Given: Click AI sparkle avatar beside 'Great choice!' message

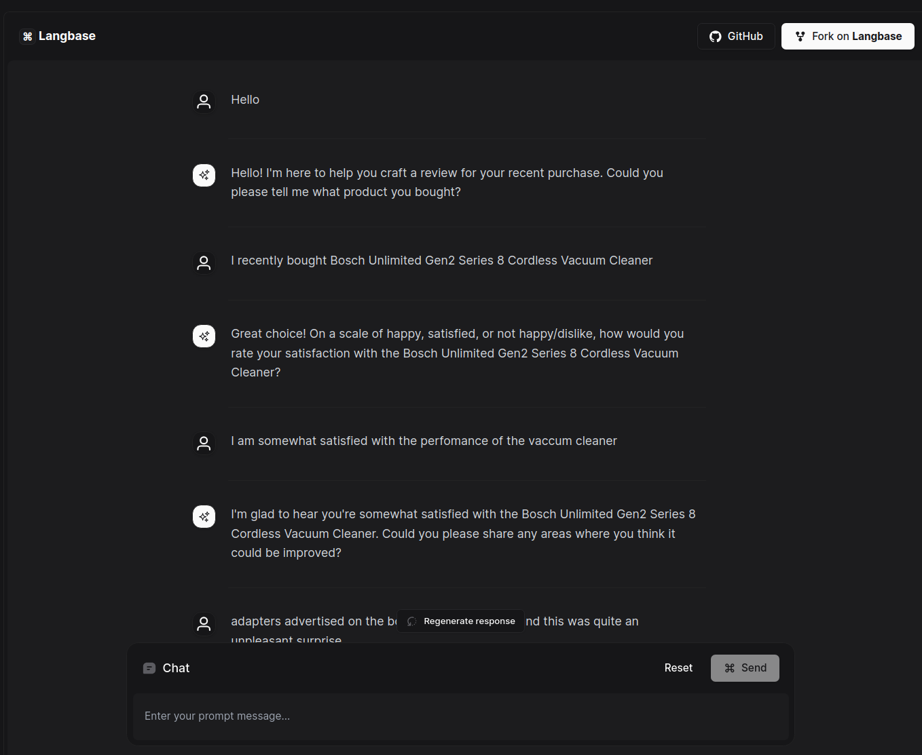Looking at the screenshot, I should click(x=204, y=336).
